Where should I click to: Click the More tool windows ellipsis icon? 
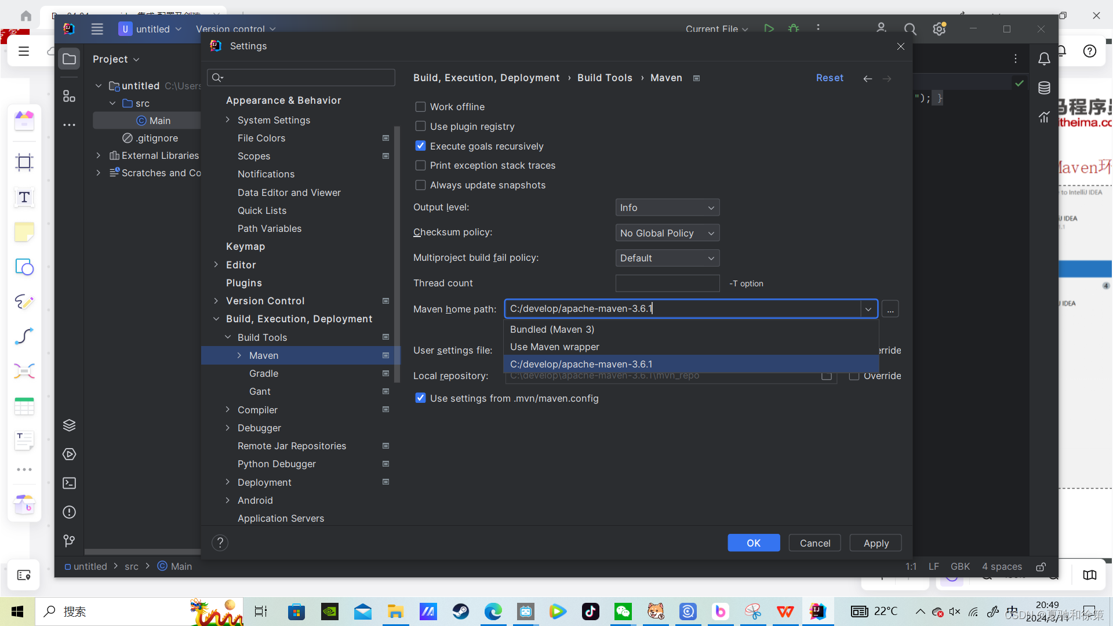(69, 125)
